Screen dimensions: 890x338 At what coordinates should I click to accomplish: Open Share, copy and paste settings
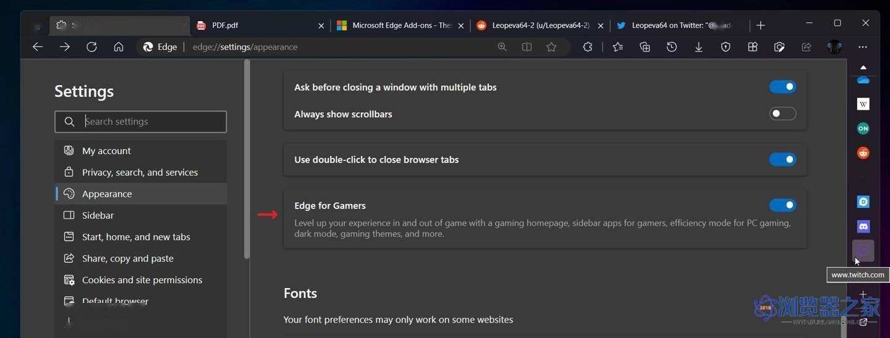[140, 258]
